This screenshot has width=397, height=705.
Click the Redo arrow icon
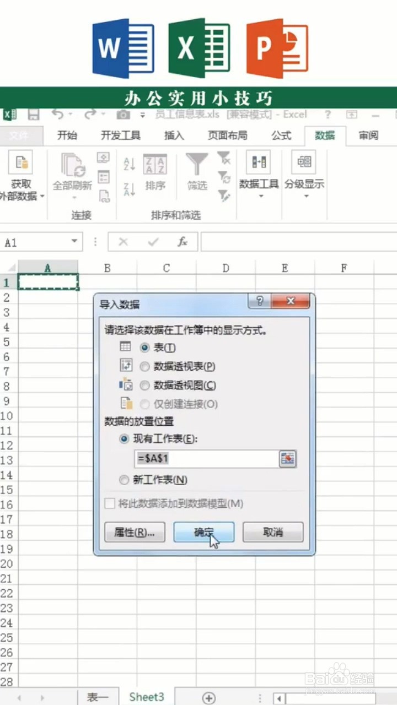(90, 114)
